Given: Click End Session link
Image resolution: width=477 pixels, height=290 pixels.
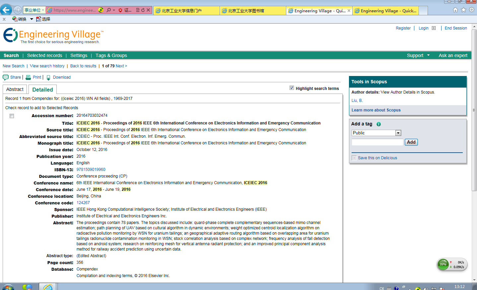Looking at the screenshot, I should [456, 28].
